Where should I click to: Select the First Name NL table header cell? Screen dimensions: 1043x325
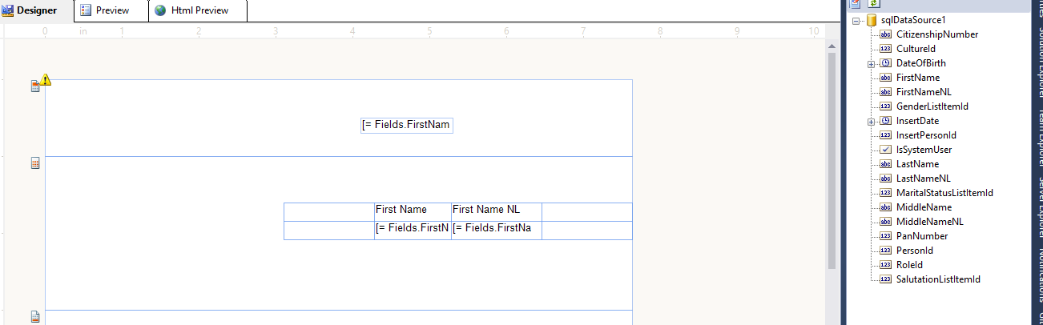point(497,211)
